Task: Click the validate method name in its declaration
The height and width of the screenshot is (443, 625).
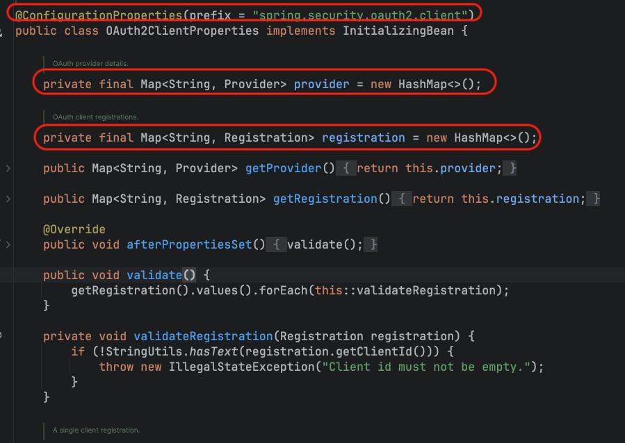Action: pyautogui.click(x=154, y=275)
